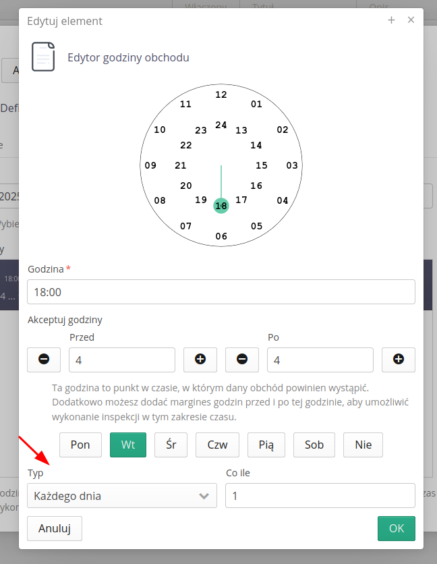Image resolution: width=437 pixels, height=564 pixels.
Task: Close the Edytuj element dialog
Action: click(x=411, y=20)
